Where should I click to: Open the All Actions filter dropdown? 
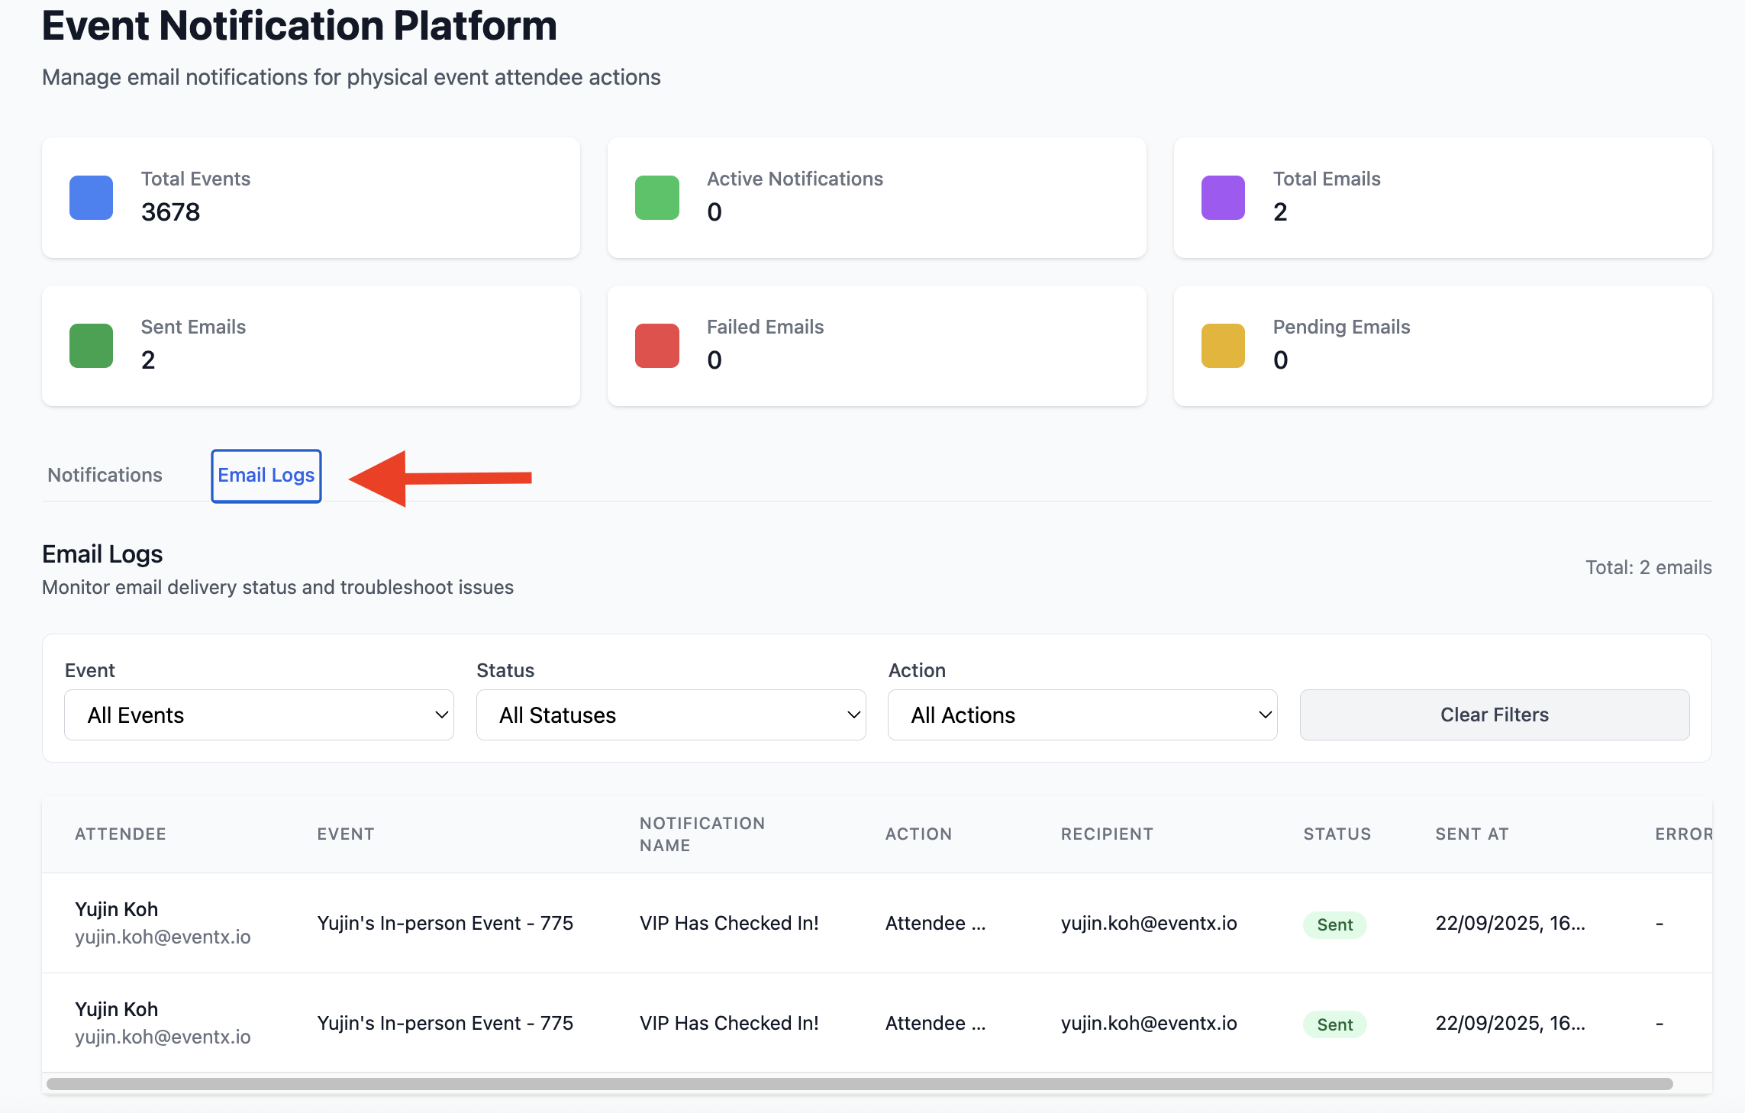coord(1082,715)
